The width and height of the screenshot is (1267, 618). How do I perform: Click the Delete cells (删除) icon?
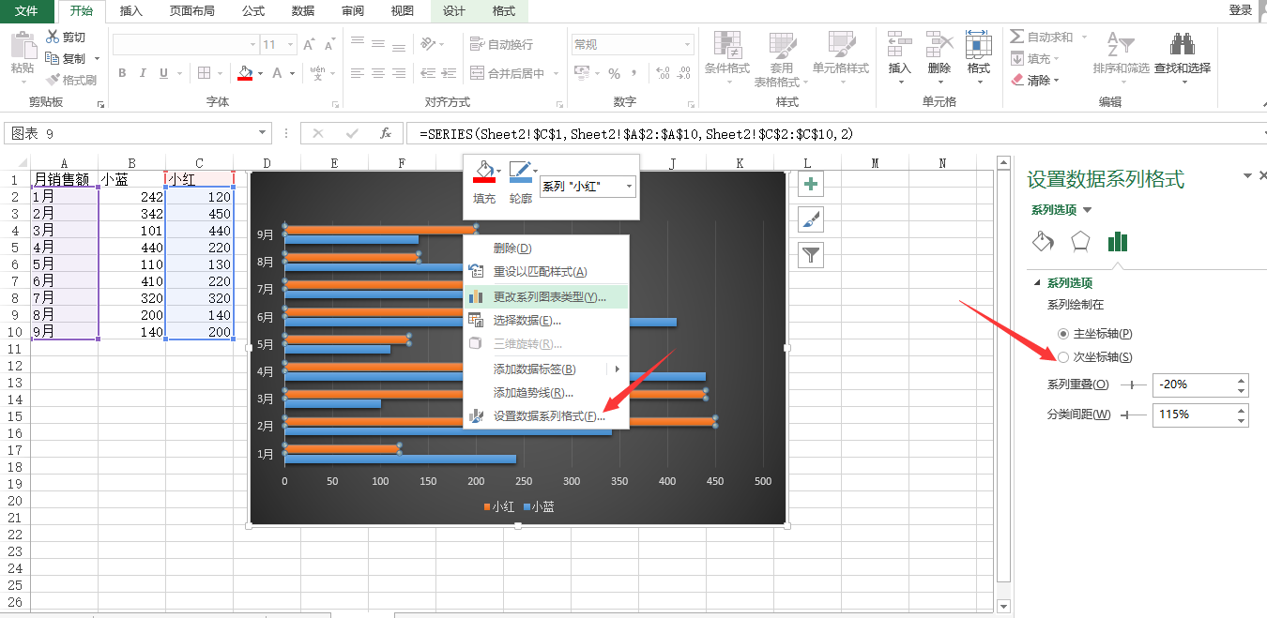tap(939, 45)
